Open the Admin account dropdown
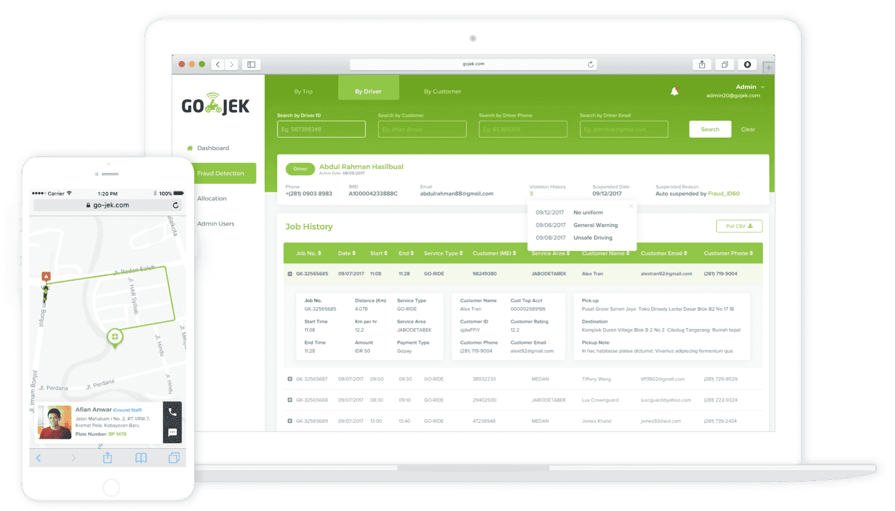 (x=750, y=87)
